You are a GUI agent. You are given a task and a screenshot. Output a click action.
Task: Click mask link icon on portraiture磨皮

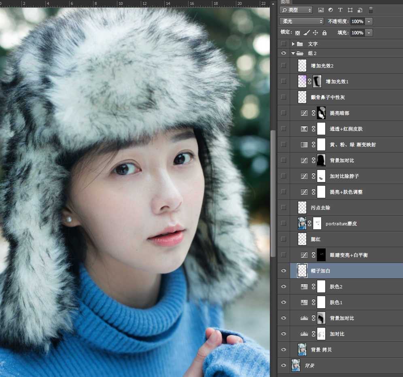(x=310, y=223)
